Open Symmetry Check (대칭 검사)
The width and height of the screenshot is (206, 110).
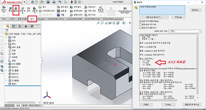(90, 7)
